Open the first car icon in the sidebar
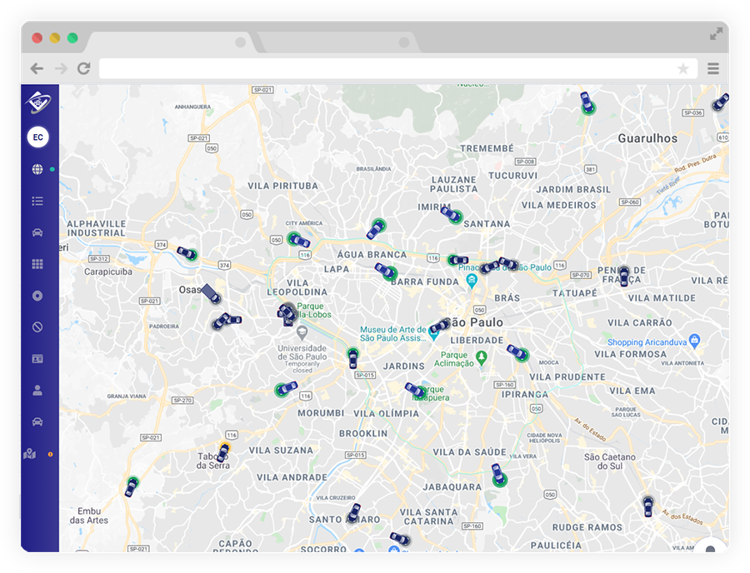 (x=37, y=232)
